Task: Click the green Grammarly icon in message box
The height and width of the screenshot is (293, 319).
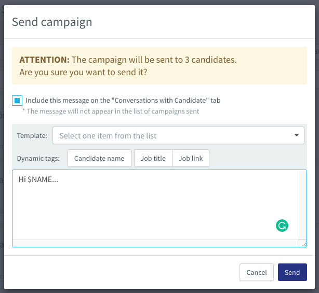Action: click(x=282, y=226)
